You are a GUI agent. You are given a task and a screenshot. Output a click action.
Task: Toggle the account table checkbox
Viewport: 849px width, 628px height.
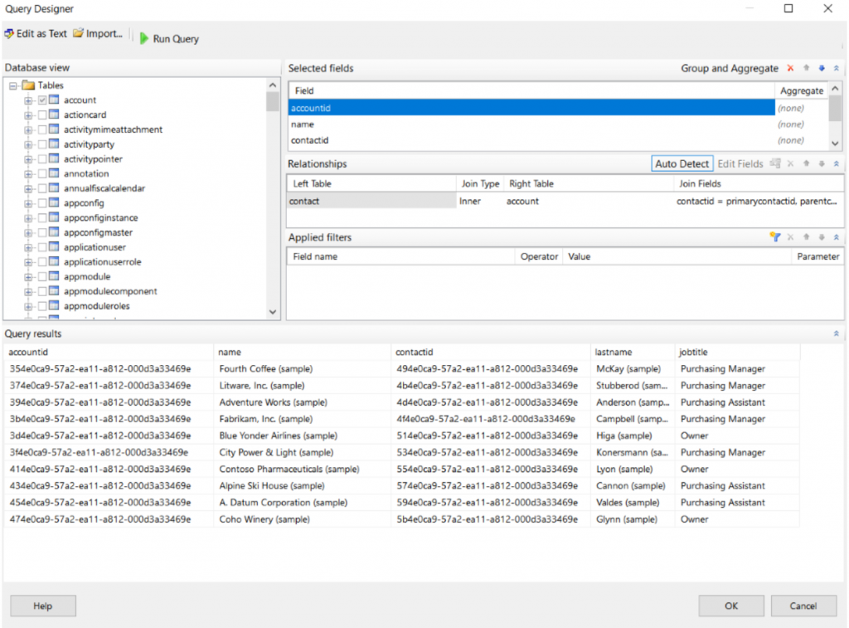coord(42,100)
